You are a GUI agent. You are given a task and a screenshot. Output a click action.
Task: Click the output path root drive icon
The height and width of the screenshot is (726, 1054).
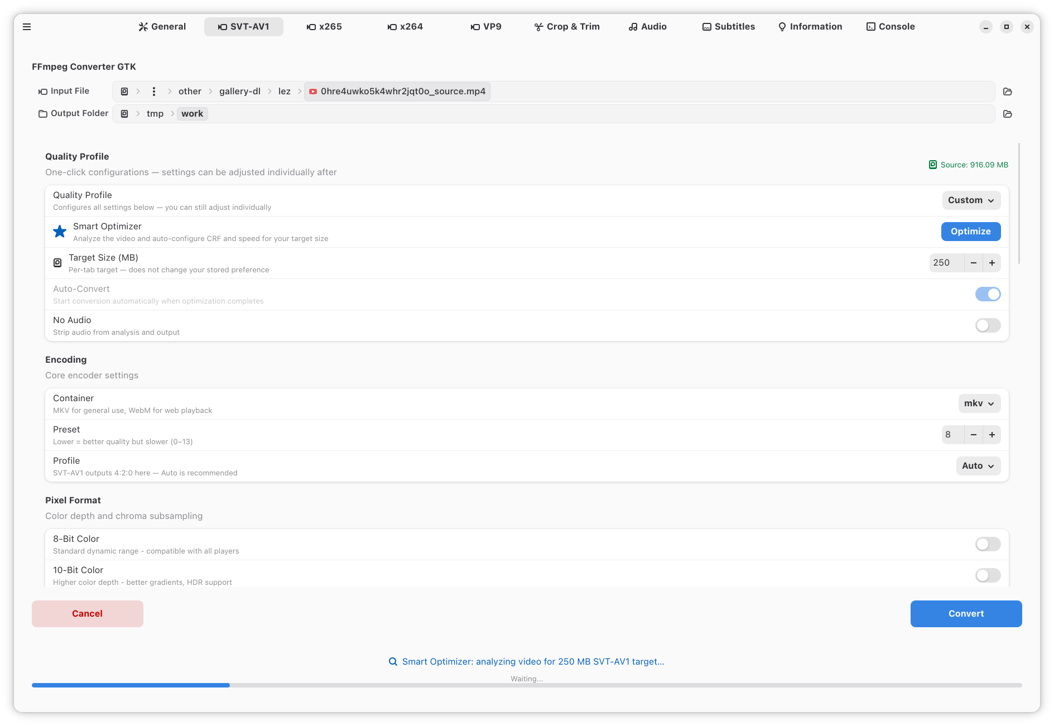tap(124, 114)
